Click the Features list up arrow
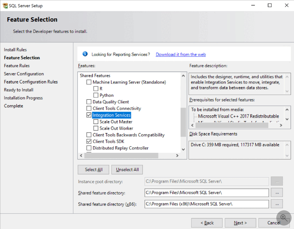Viewport: 294px width, 229px height. [183, 76]
